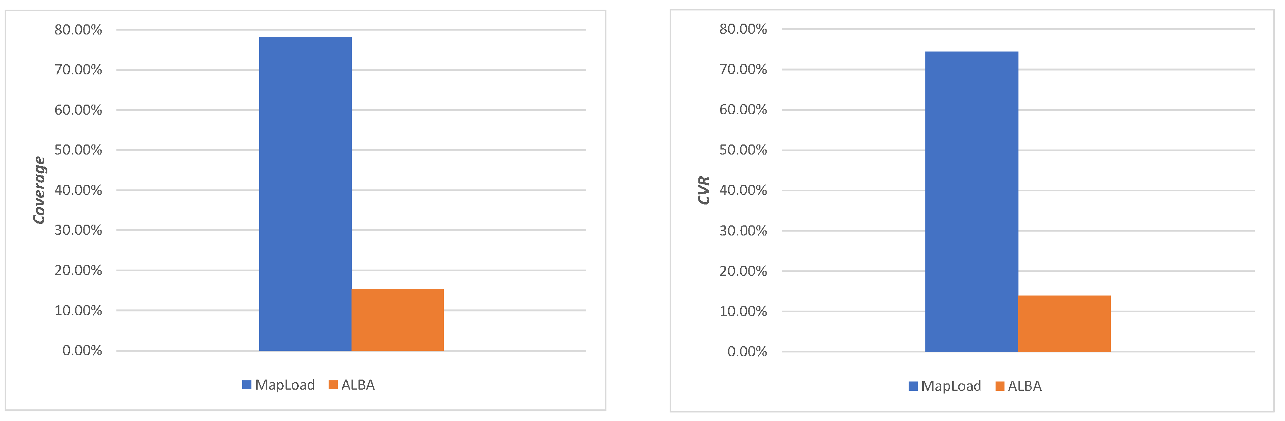Click the orange ALBA bar in Coverage chart
Screen dimensions: 1285x421
397,320
